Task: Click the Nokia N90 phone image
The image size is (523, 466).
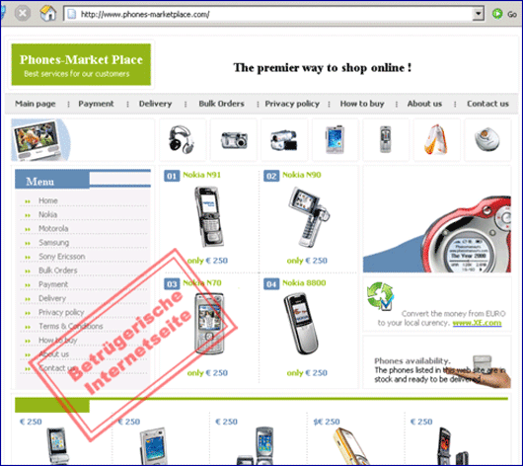Action: [309, 217]
